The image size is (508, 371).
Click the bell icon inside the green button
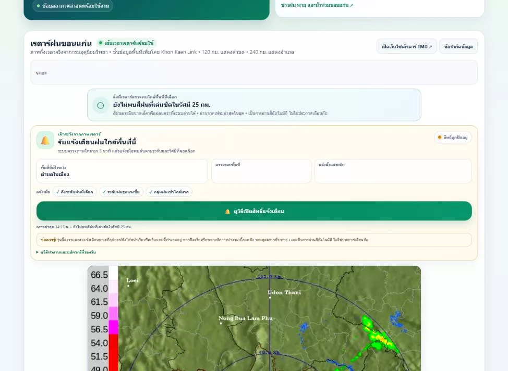[x=227, y=211]
